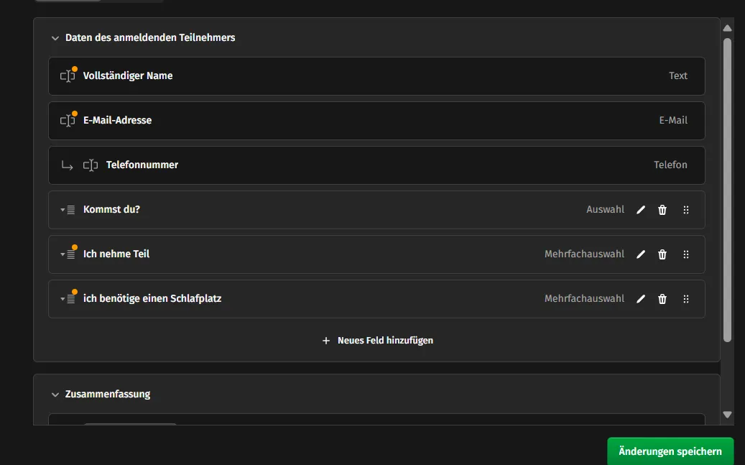The height and width of the screenshot is (465, 745).
Task: Collapse 'Daten des anmeldenden Teilnehmers' section
Action: point(55,38)
